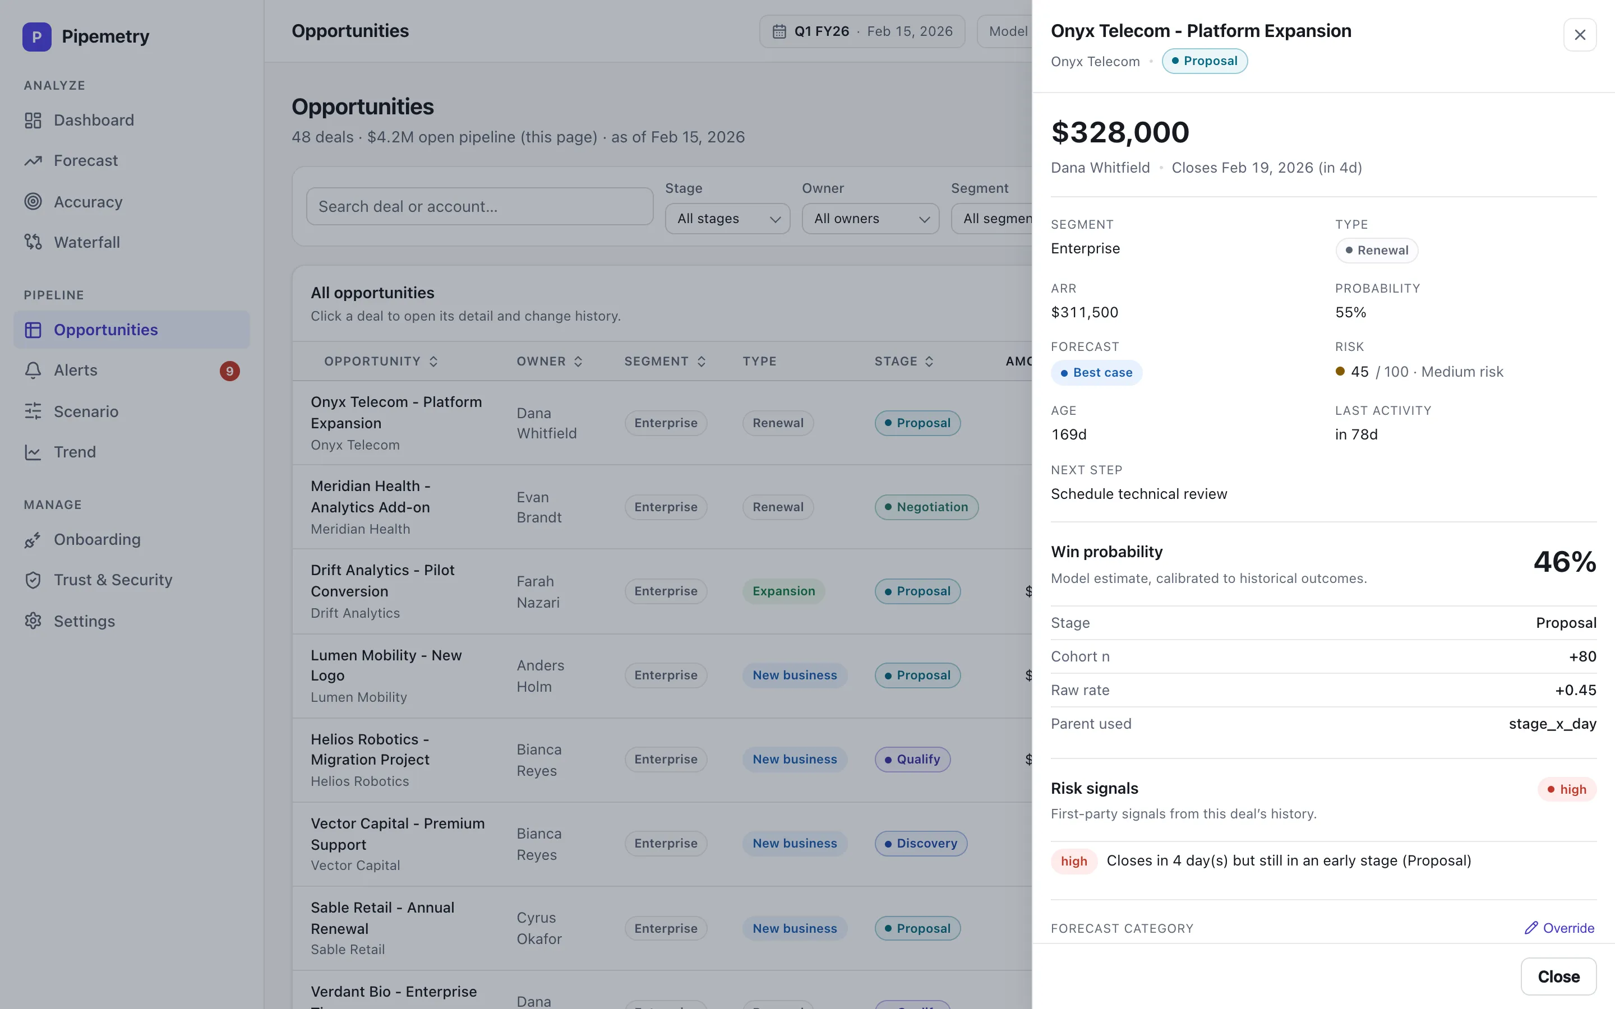Click the Discovery stage badge for Vector Capital
Image resolution: width=1615 pixels, height=1009 pixels.
[921, 844]
